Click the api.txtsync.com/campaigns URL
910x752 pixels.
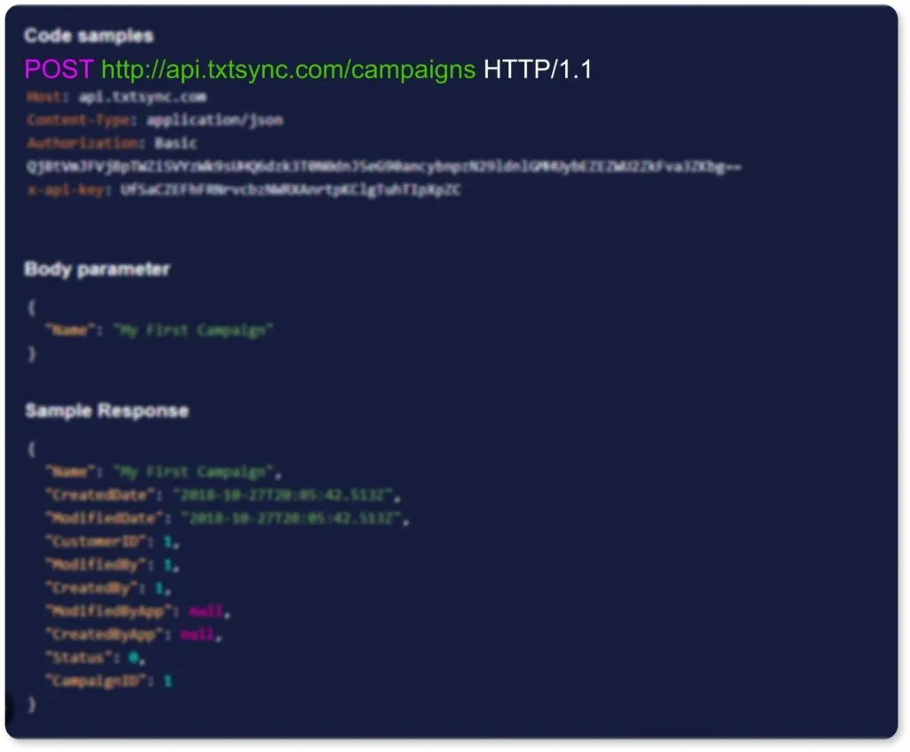click(x=288, y=69)
